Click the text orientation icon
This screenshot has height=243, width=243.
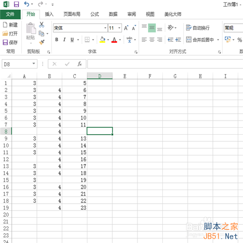(170, 28)
